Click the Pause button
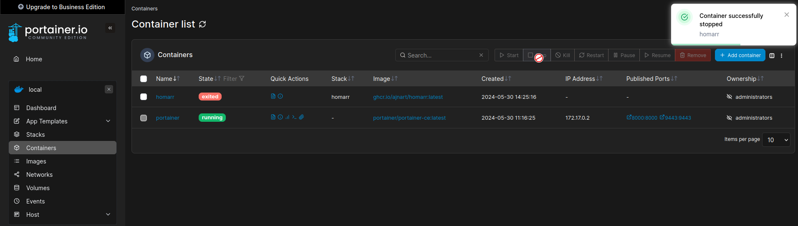 [x=624, y=55]
